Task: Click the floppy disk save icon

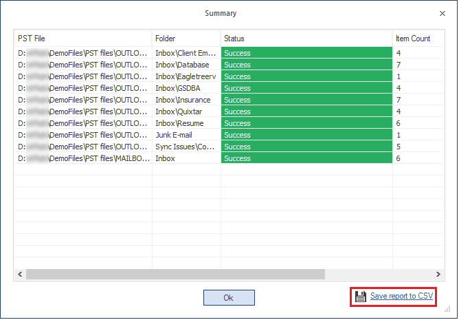Action: [361, 297]
